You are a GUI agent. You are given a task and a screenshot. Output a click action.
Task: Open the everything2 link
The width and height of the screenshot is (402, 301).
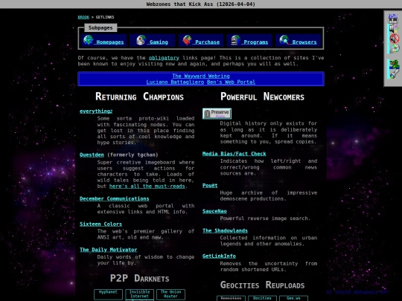tap(96, 111)
